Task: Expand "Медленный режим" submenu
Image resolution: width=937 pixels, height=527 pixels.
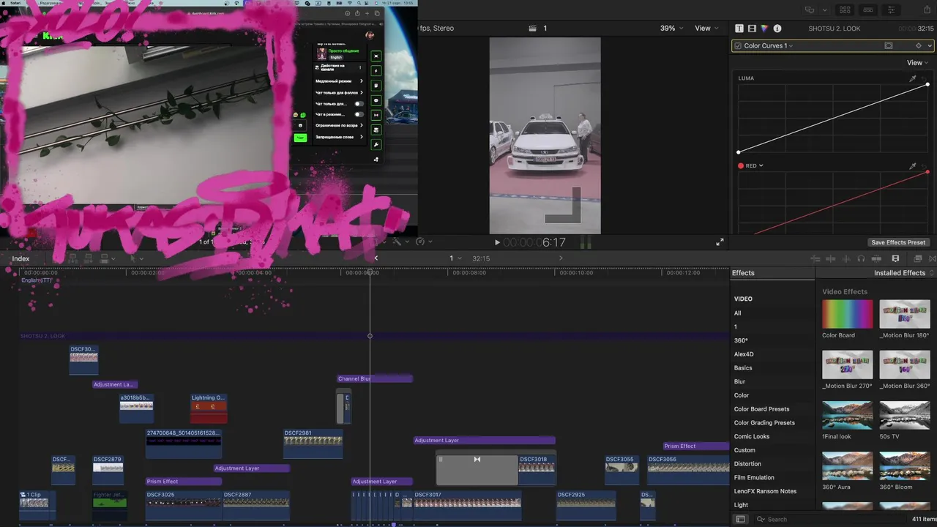Action: 339,81
